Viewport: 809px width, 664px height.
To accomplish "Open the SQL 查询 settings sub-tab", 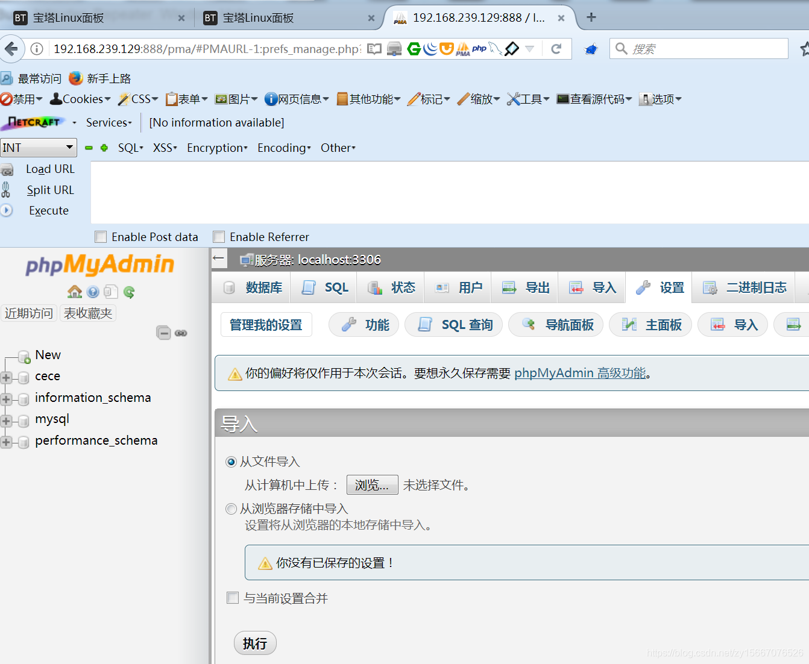I will [453, 325].
